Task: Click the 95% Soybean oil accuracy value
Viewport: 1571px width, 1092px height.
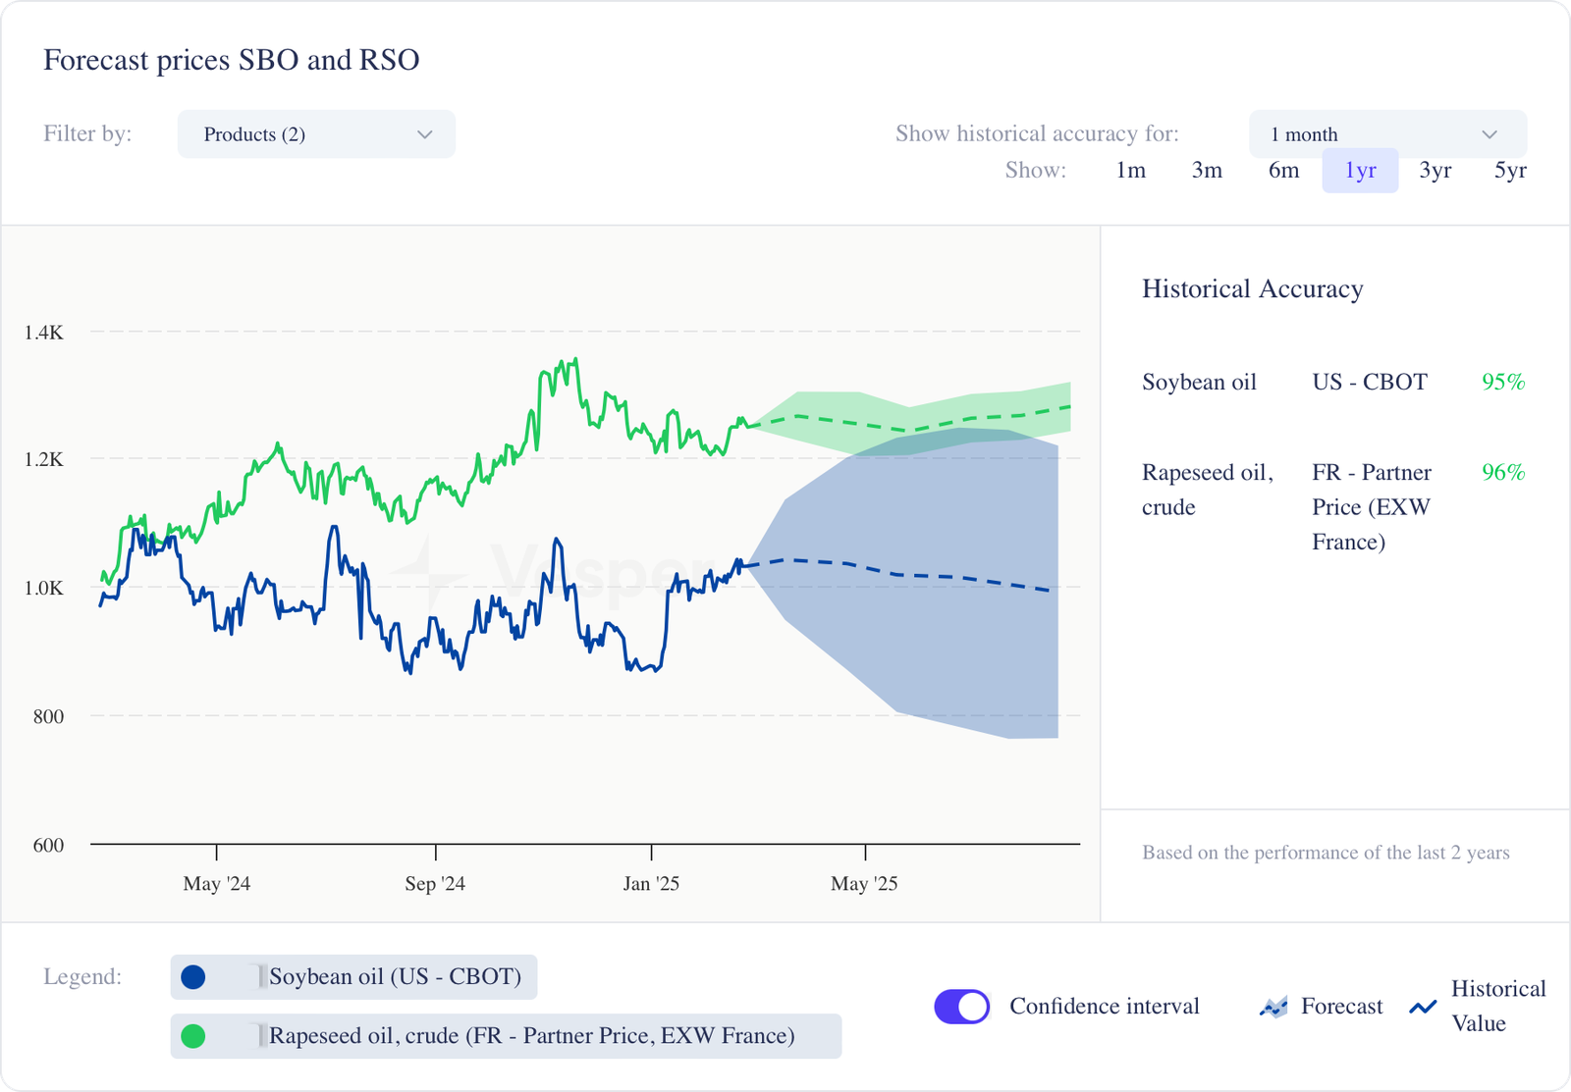Action: pos(1503,382)
